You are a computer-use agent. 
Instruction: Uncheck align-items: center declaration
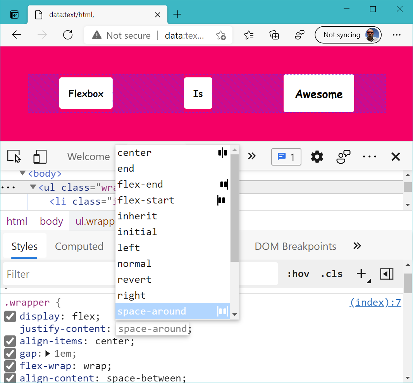(10, 341)
